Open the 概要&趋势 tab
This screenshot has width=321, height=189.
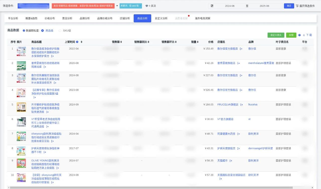[31, 18]
